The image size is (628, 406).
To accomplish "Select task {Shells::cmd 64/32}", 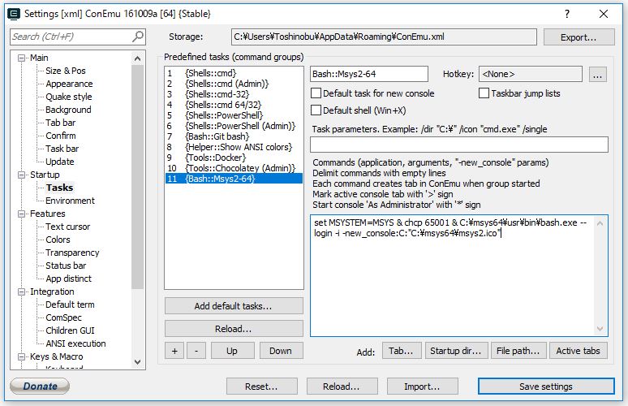I will (x=234, y=105).
